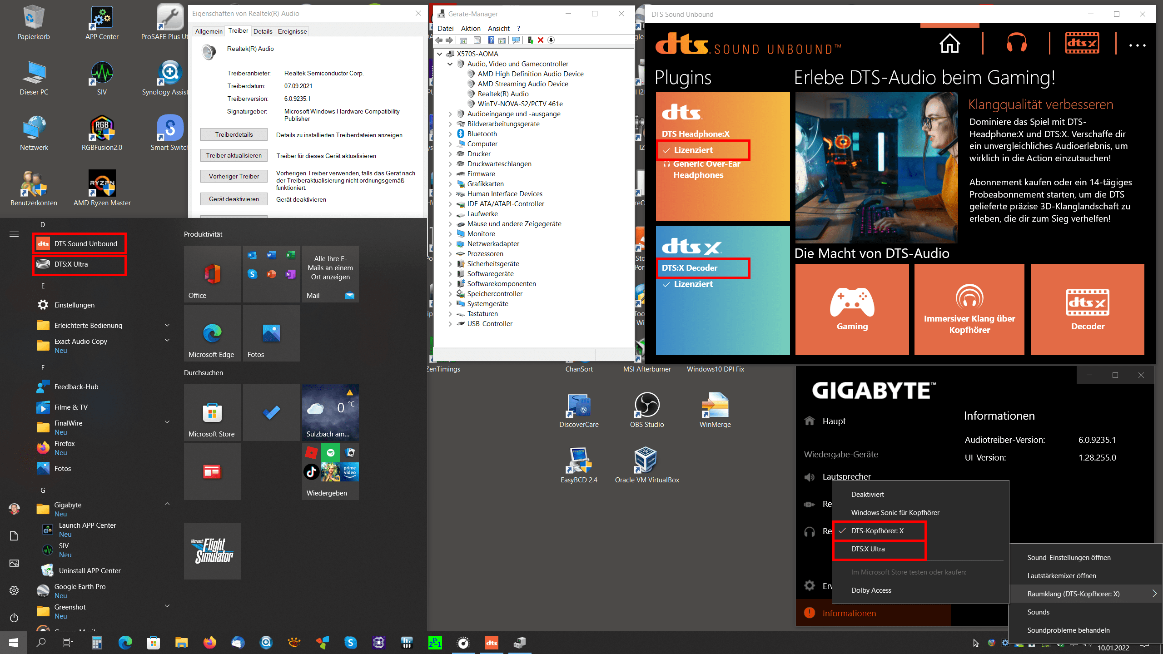Click back arrow in Geräte-Manager toolbar
The height and width of the screenshot is (654, 1163).
click(439, 40)
